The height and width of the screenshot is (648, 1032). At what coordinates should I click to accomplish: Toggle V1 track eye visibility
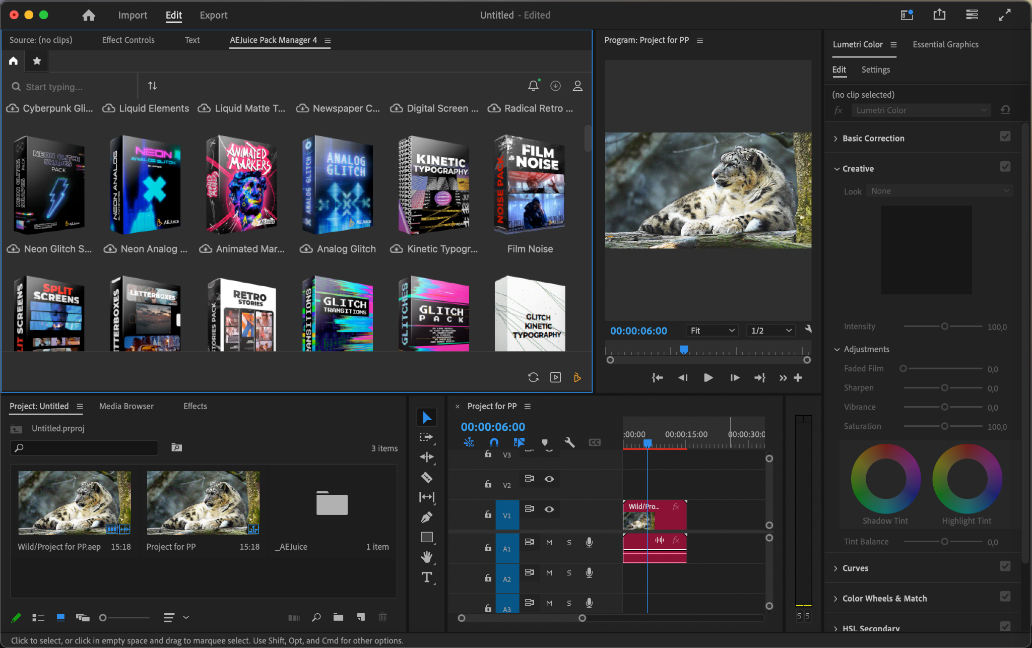[x=549, y=509]
